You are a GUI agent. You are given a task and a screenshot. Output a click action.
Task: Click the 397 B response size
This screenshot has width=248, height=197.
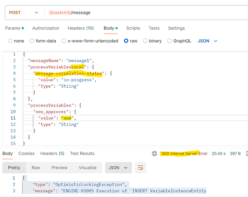point(235,154)
